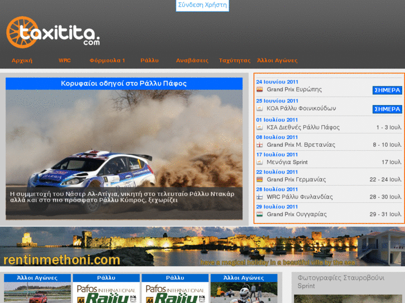Click ΣΗΜΕΡΑ badge for Ράλλυ Φοινικούδων

click(387, 110)
